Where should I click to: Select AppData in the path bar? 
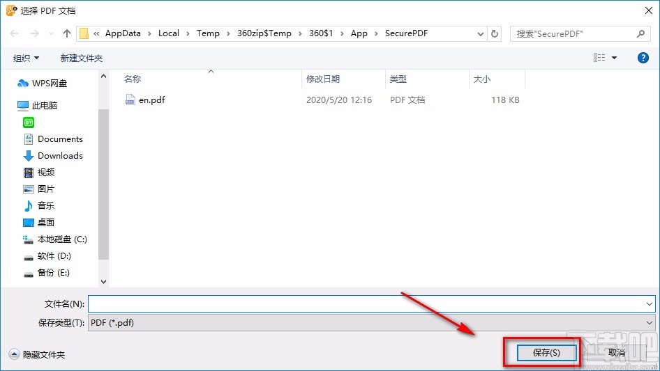click(x=123, y=33)
